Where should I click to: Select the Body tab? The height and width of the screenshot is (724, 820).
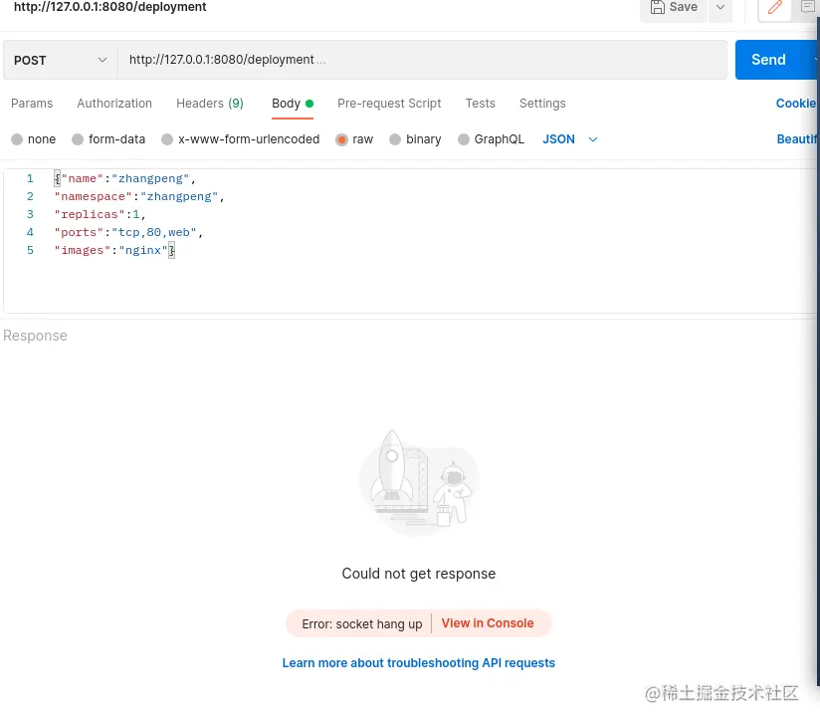(x=292, y=104)
